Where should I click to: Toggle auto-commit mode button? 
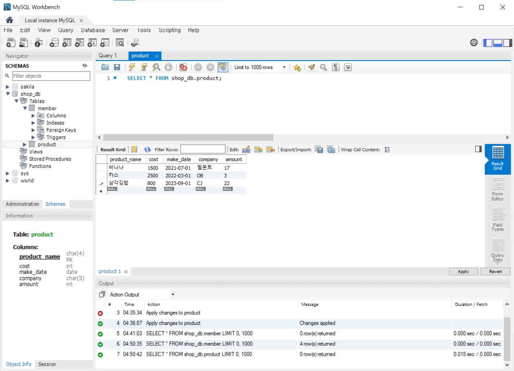223,67
